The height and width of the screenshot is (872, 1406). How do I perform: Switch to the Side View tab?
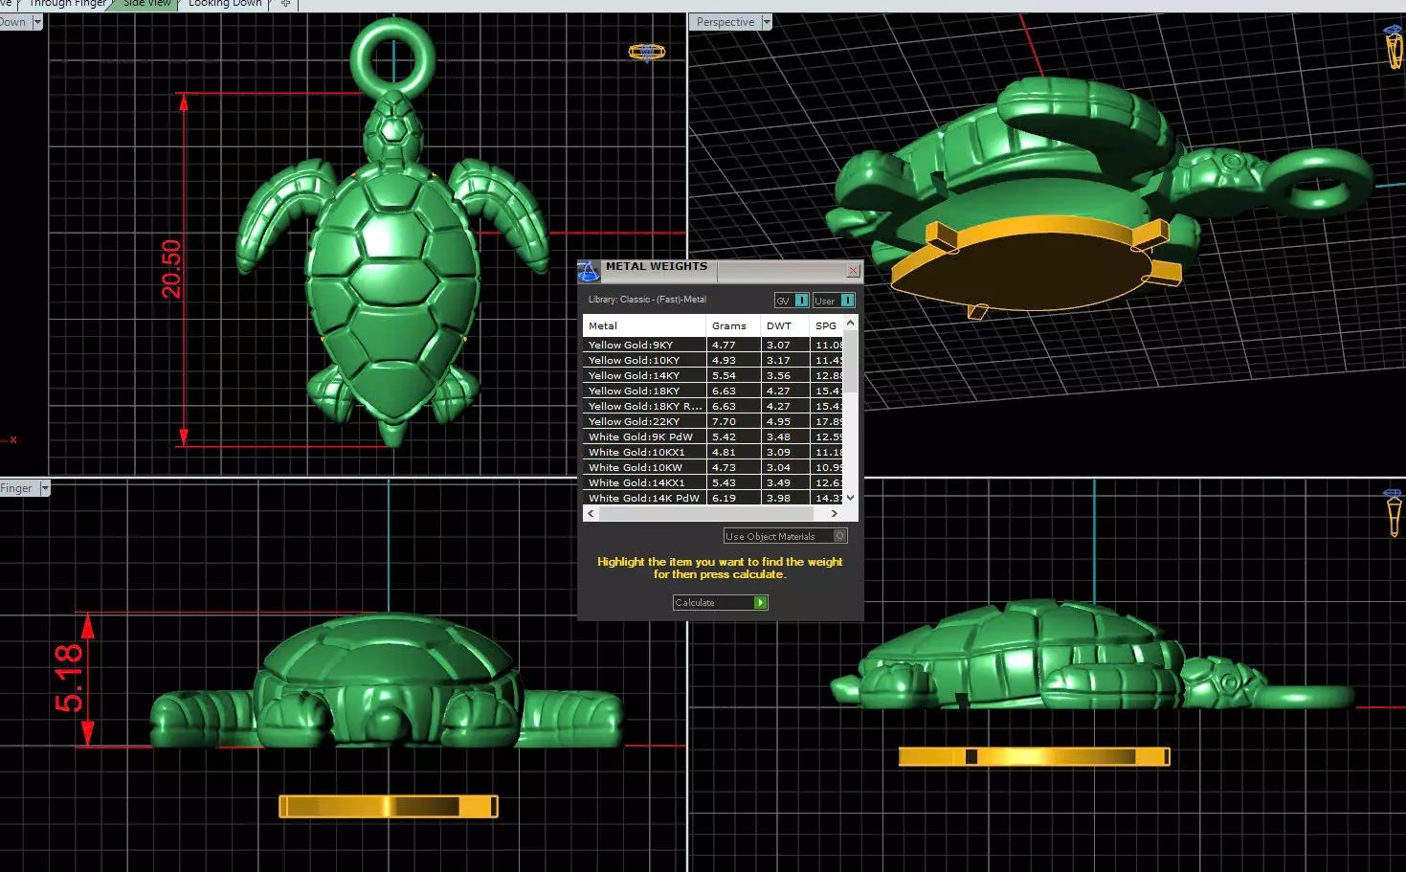click(146, 4)
